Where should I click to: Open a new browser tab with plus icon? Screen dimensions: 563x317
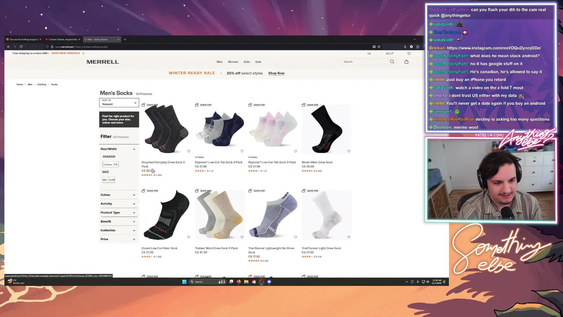click(x=124, y=40)
